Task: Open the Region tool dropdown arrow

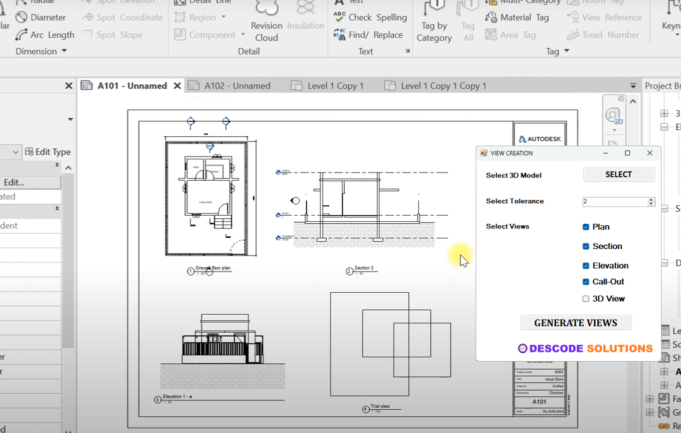Action: tap(223, 17)
